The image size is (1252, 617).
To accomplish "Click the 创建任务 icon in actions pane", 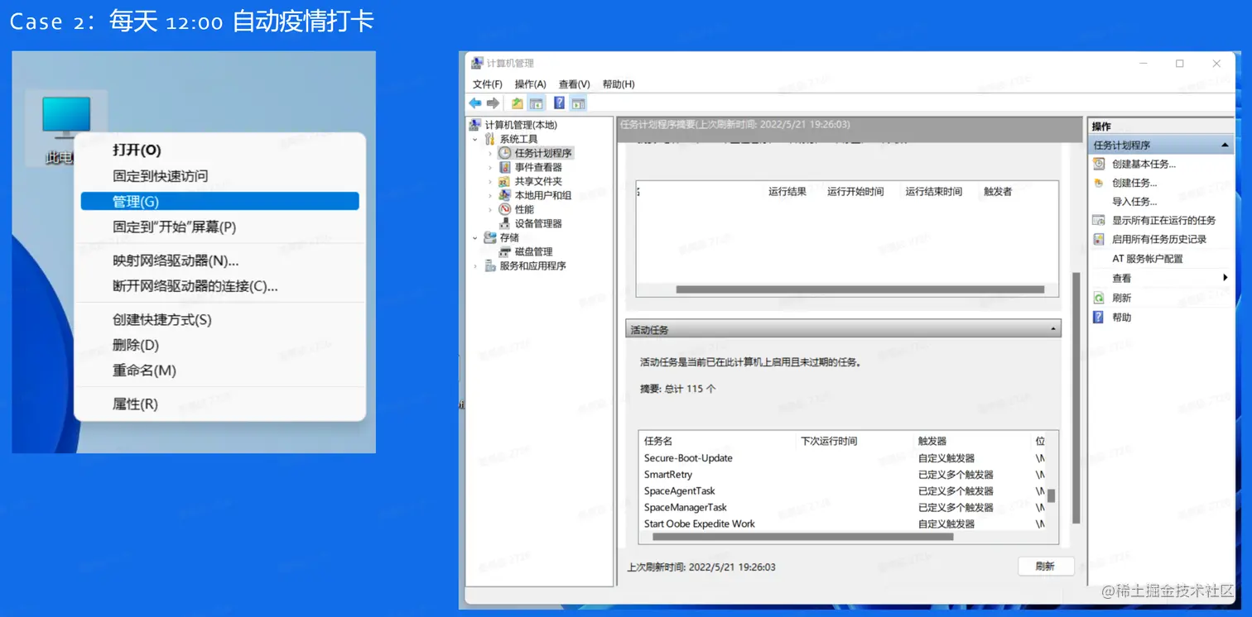I will pyautogui.click(x=1099, y=183).
